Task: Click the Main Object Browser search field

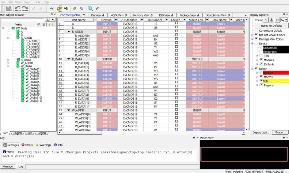Action: coord(22,20)
